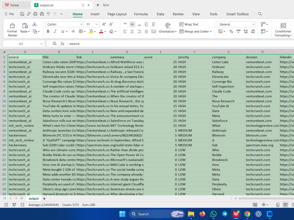Click search magnifier in ribbon
Screen dimensions: 294x220
click(x=260, y=14)
